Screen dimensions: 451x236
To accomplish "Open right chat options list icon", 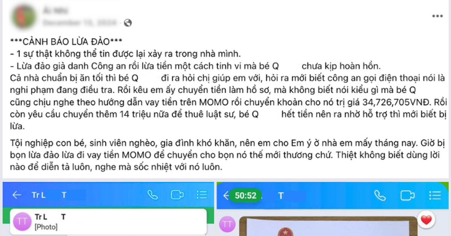I will pyautogui.click(x=435, y=196).
